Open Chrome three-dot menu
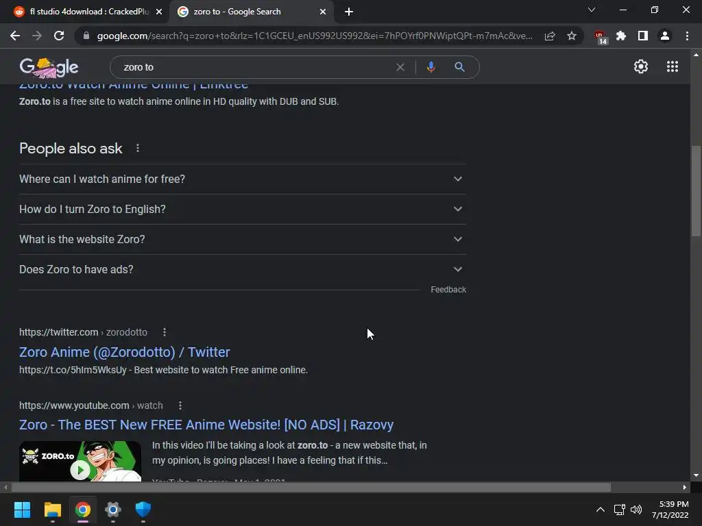Screen dimensions: 702x526 (687, 36)
